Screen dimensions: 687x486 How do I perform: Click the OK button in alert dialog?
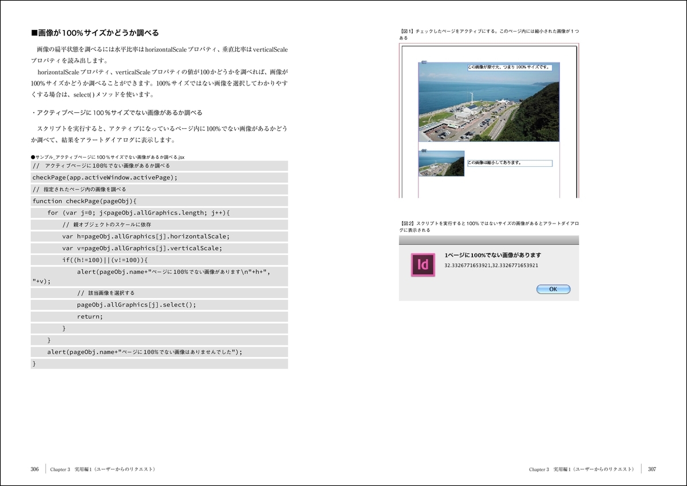tap(553, 289)
